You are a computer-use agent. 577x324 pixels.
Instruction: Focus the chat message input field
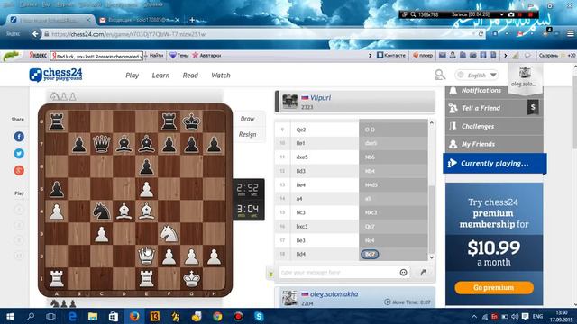click(339, 272)
